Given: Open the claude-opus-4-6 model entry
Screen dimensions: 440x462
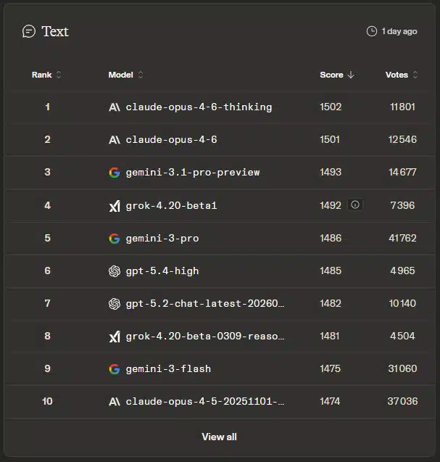Looking at the screenshot, I should tap(171, 139).
